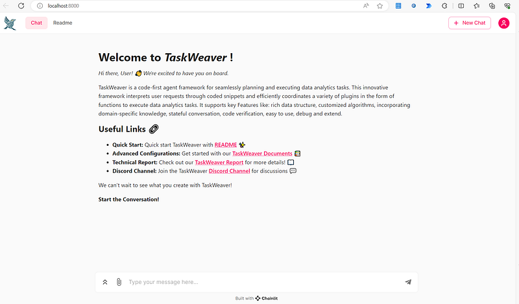Viewport: 519px width, 304px height.
Task: Click the browser refresh icon
Action: pyautogui.click(x=21, y=6)
